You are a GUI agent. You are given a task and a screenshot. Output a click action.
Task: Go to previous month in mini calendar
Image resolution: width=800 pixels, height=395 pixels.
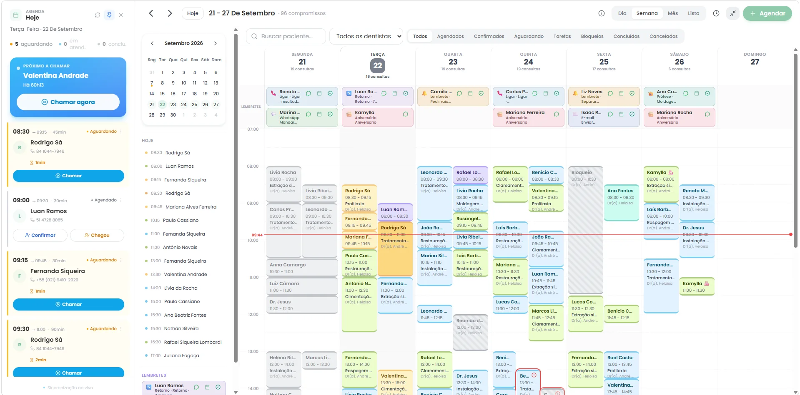coord(152,43)
